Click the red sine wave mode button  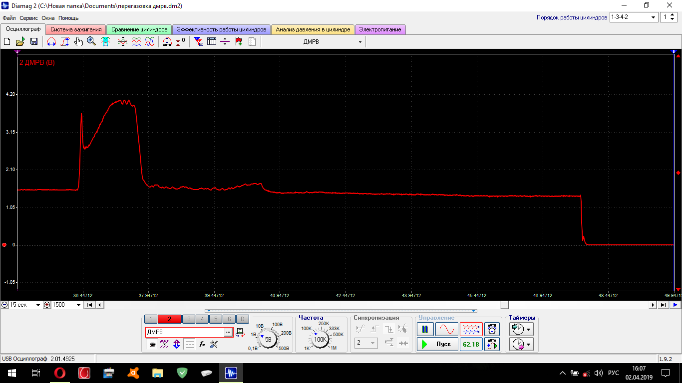(446, 329)
